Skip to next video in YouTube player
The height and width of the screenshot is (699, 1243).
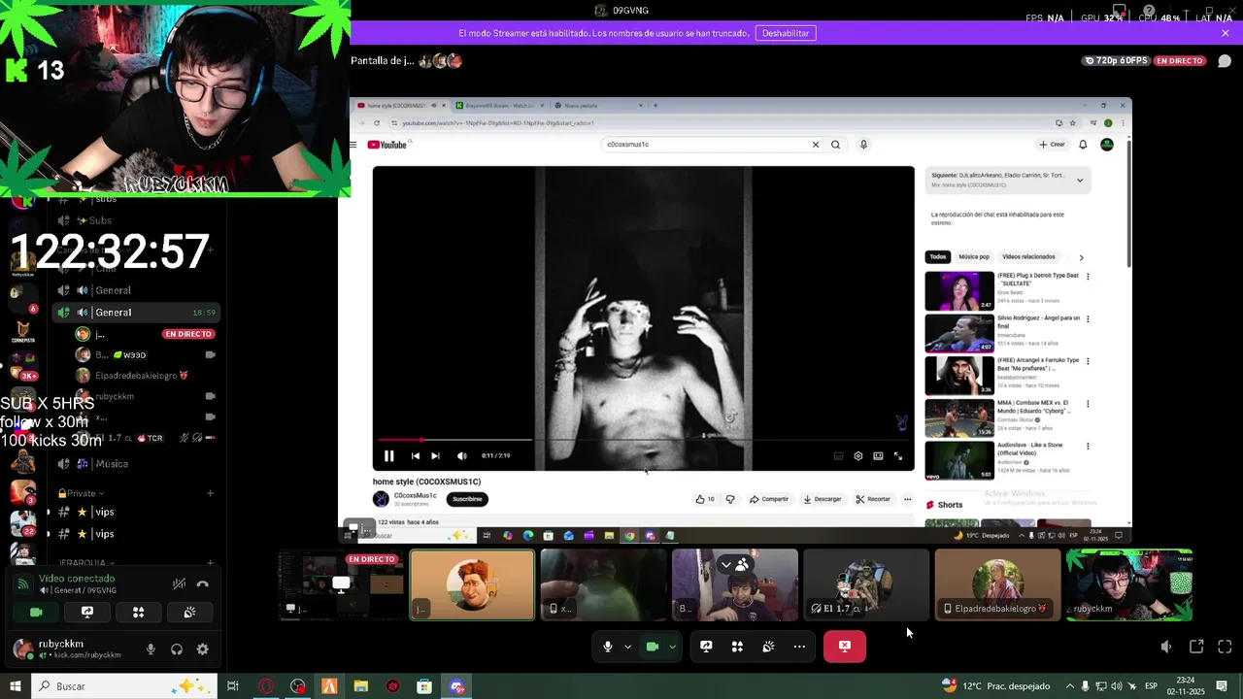pos(435,456)
